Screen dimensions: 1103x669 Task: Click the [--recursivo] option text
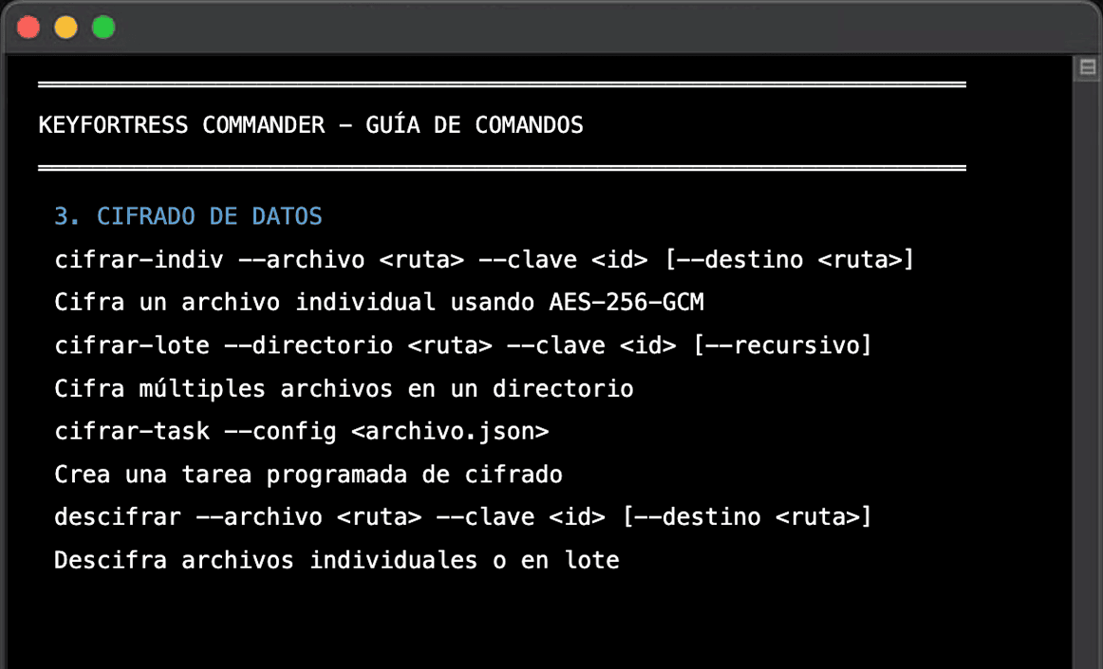[782, 345]
